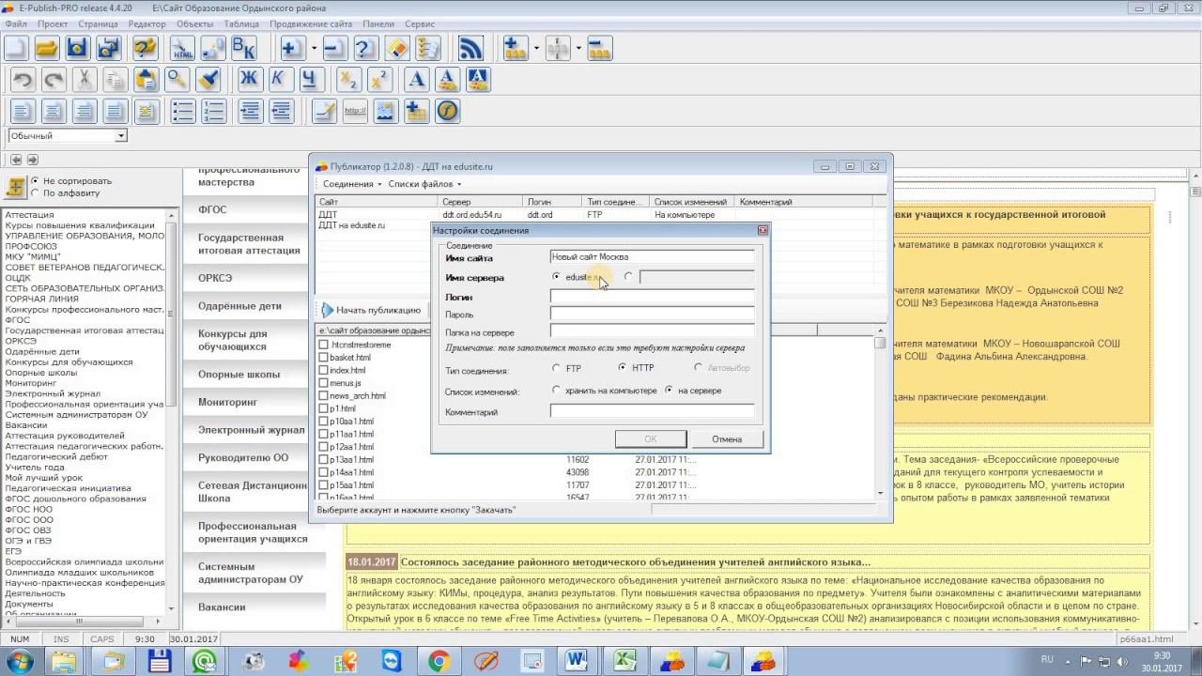Click the bold Ж formatting icon

click(249, 80)
